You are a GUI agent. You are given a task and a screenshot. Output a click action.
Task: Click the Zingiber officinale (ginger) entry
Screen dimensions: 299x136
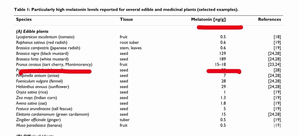click(38, 120)
